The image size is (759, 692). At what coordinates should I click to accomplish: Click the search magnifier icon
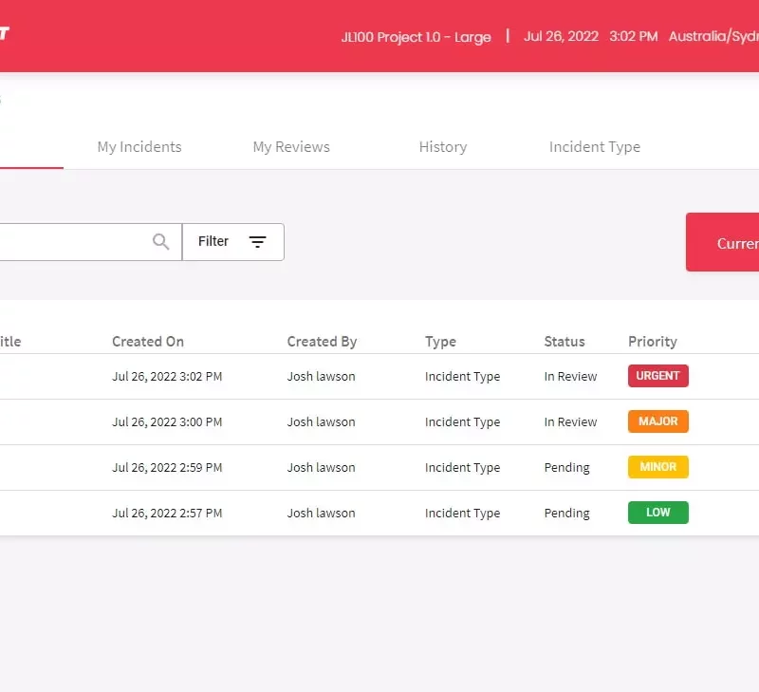tap(161, 241)
